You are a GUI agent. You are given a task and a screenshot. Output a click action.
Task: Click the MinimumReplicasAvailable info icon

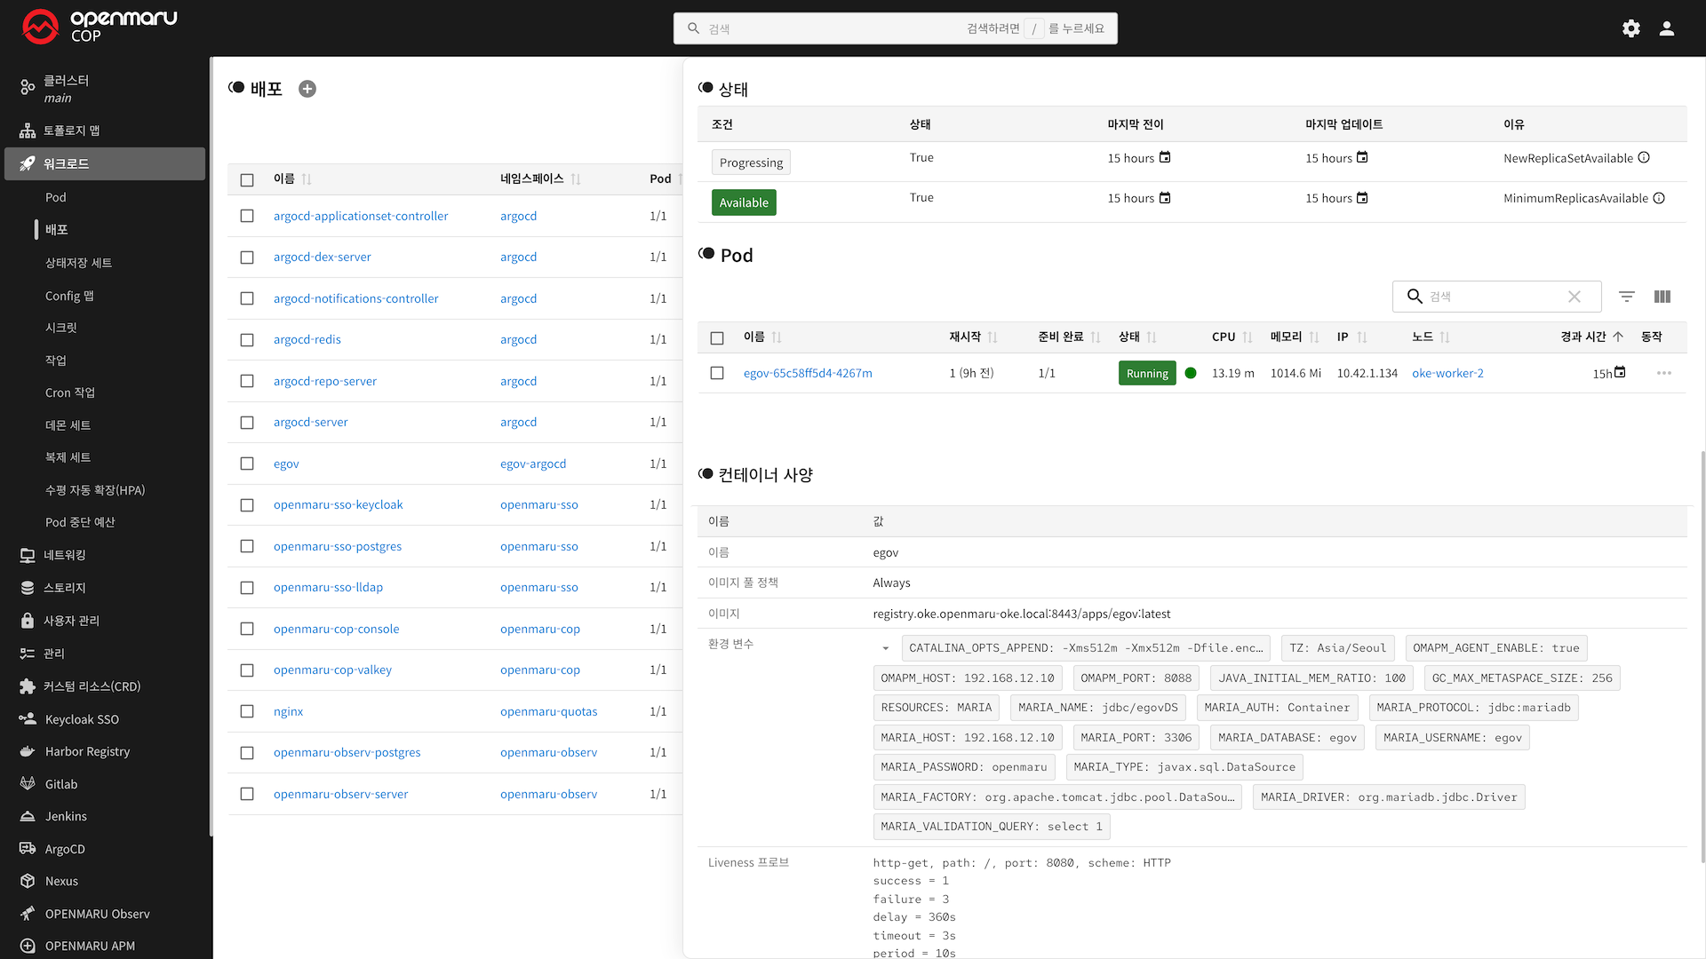pos(1659,198)
